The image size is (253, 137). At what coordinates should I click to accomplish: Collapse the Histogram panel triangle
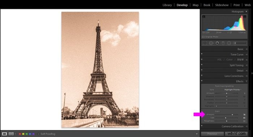(x=246, y=12)
